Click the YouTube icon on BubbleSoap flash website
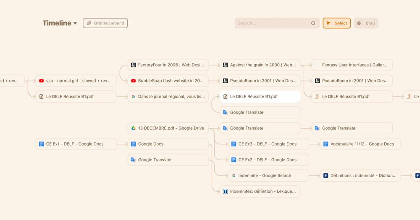 (134, 81)
